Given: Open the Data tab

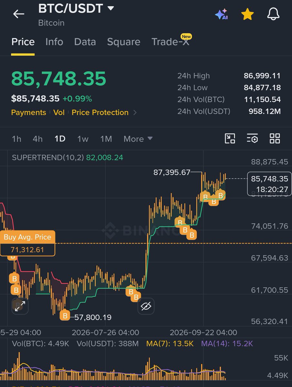Looking at the screenshot, I should [85, 42].
